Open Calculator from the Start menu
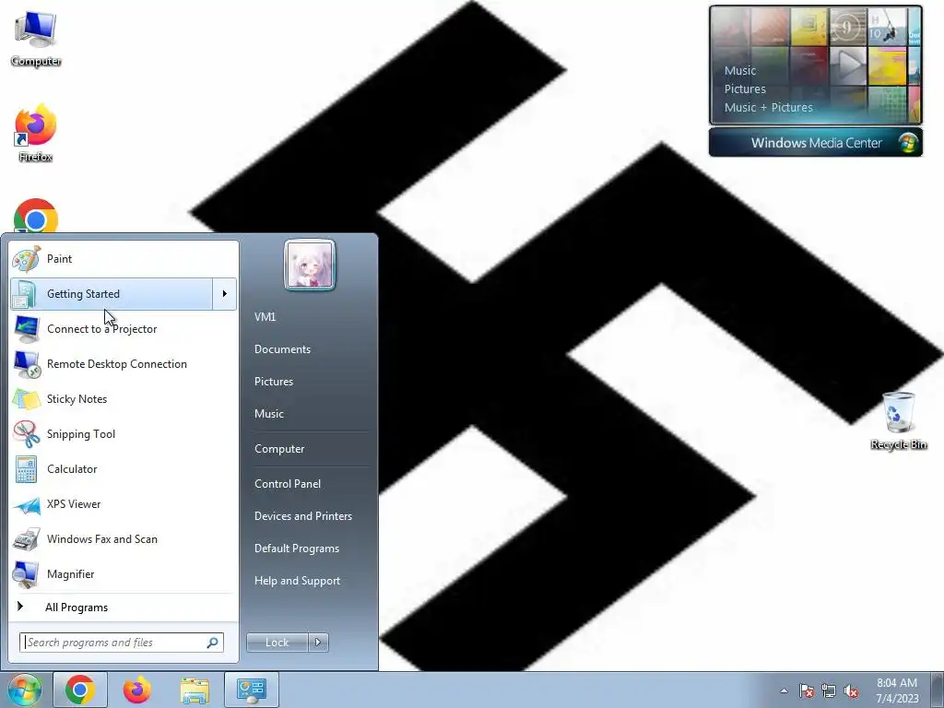This screenshot has height=708, width=944. point(124,469)
